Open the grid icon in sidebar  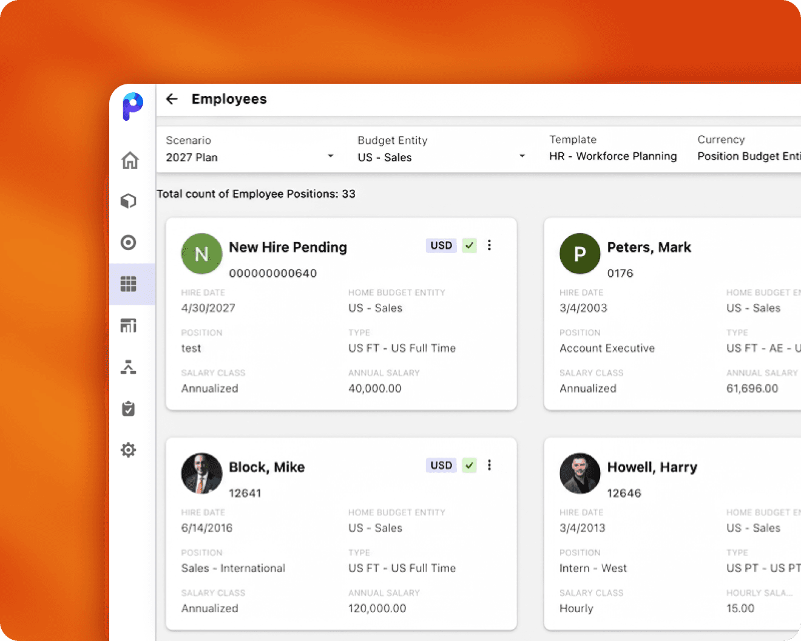coord(128,283)
